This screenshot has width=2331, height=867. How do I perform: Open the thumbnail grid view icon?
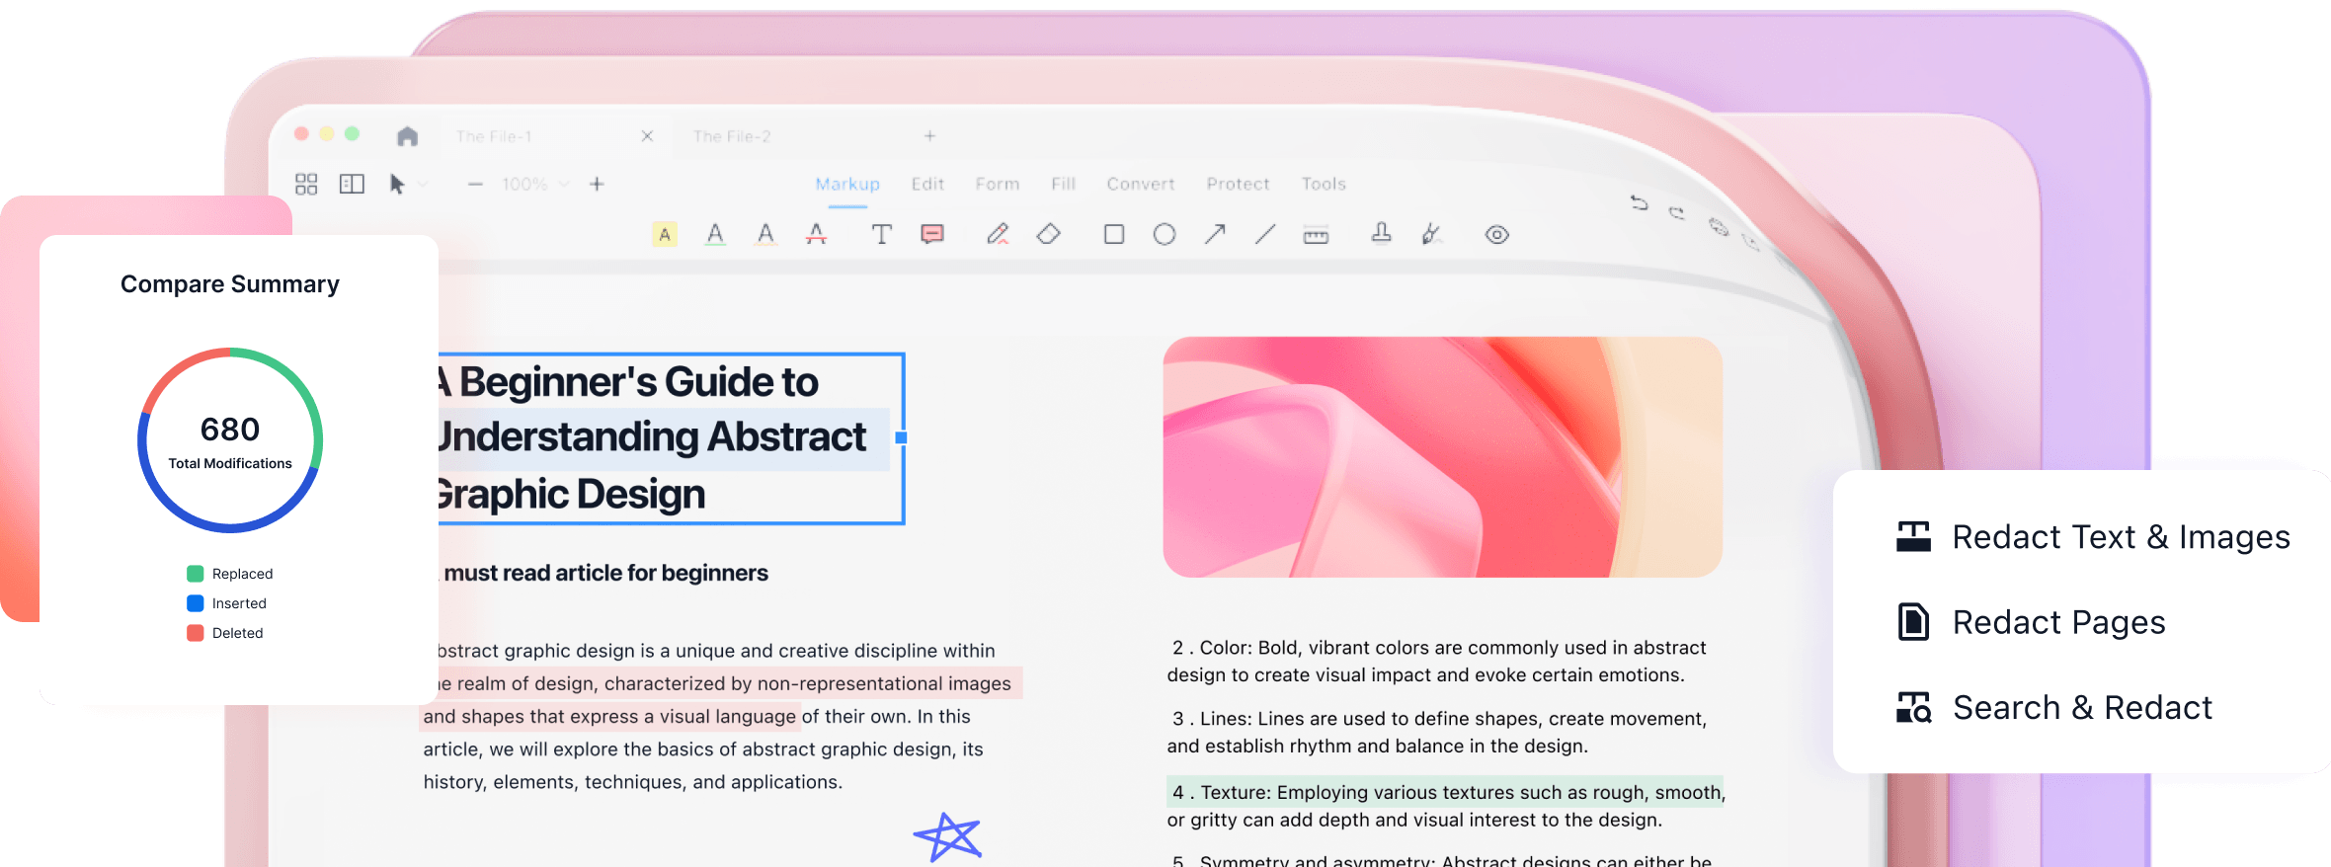[306, 184]
